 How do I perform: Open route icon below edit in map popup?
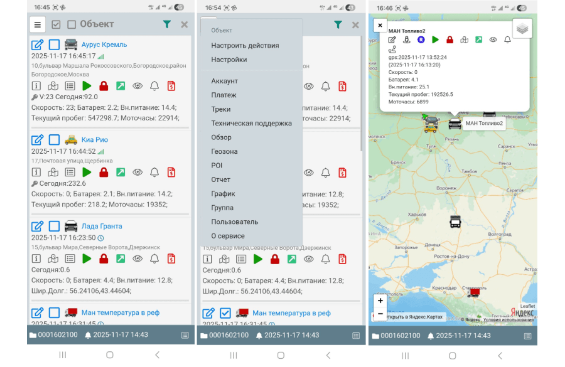tap(392, 50)
